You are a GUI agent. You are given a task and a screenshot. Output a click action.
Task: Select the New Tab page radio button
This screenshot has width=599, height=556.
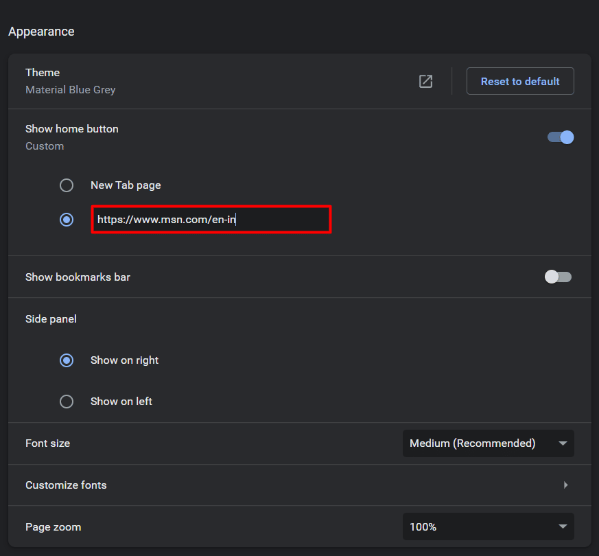pos(67,185)
